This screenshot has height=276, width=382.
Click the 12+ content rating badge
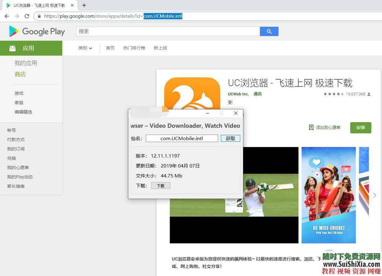(230, 102)
